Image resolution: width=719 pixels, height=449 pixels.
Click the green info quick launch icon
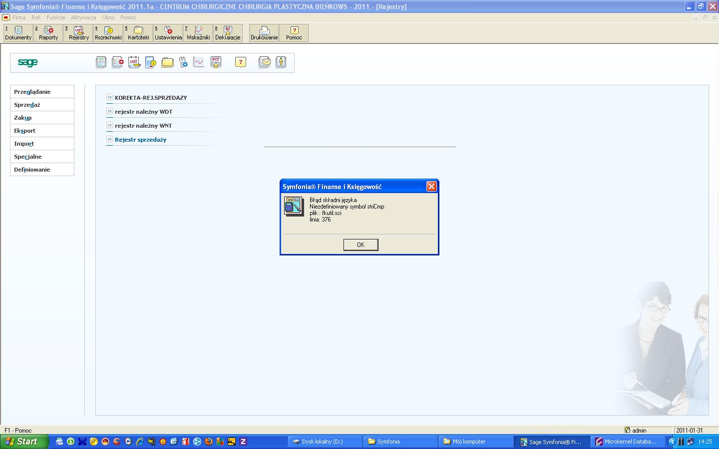(x=70, y=442)
